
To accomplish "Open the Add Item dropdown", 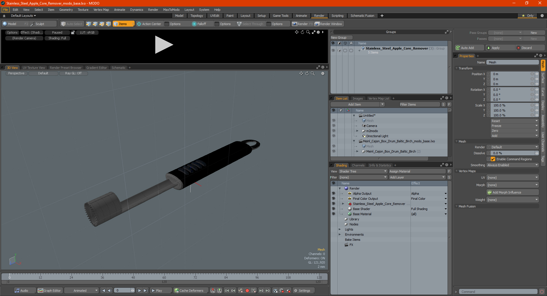I will click(x=358, y=104).
